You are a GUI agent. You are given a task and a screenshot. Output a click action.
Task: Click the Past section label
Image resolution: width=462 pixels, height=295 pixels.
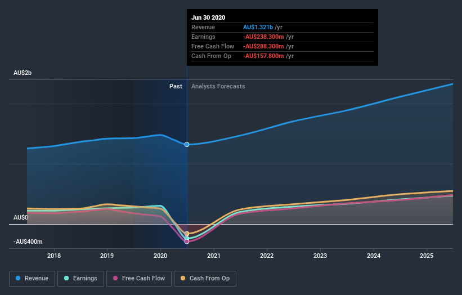point(176,86)
